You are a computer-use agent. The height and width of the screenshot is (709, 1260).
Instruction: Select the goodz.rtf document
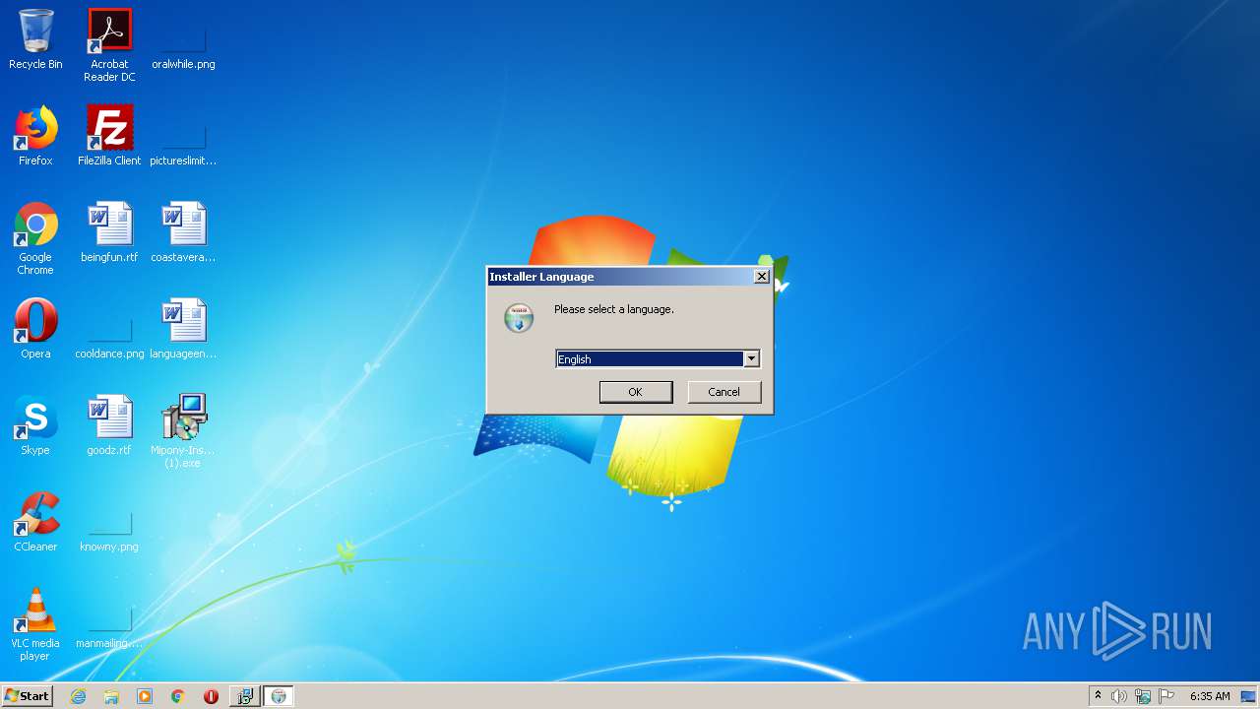coord(109,425)
